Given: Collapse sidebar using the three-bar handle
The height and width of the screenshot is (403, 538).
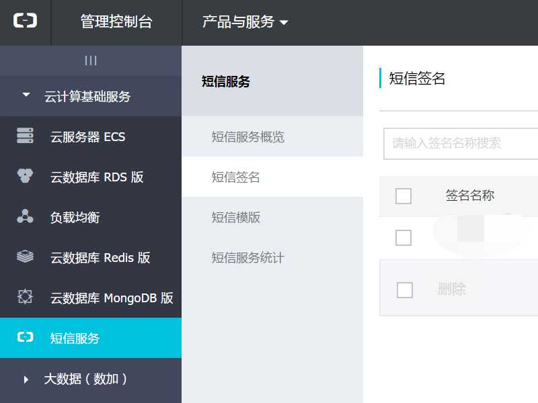Looking at the screenshot, I should click(x=91, y=60).
